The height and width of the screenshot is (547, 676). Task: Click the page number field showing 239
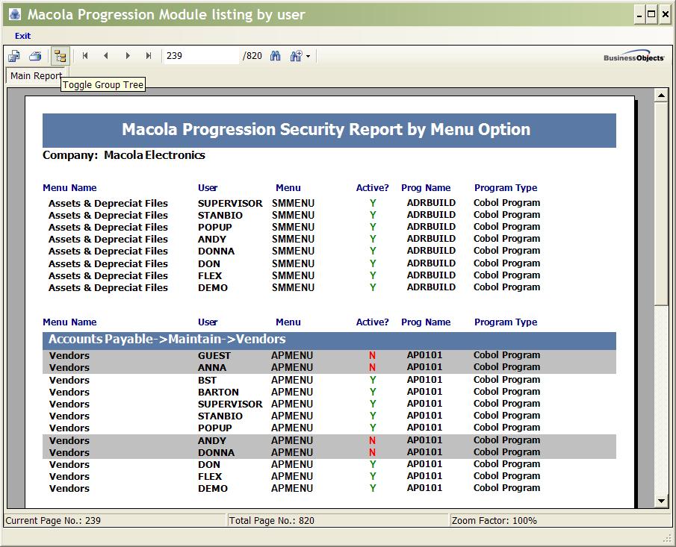click(x=201, y=55)
